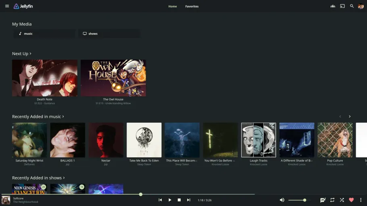Open the BALLADS 1 album cover
The width and height of the screenshot is (367, 206).
[68, 140]
